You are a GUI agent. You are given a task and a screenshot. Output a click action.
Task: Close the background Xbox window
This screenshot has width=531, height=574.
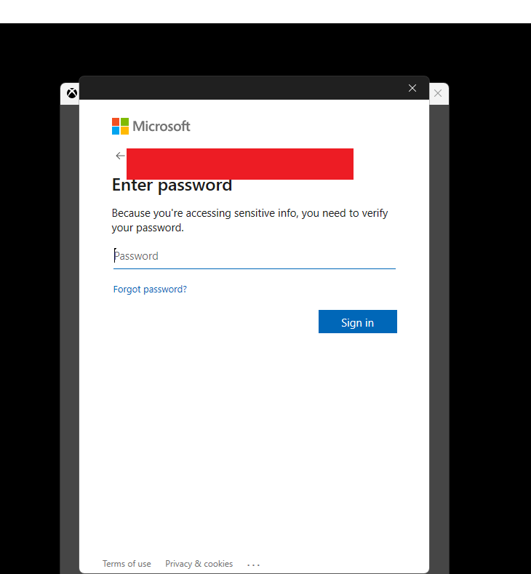pos(438,93)
